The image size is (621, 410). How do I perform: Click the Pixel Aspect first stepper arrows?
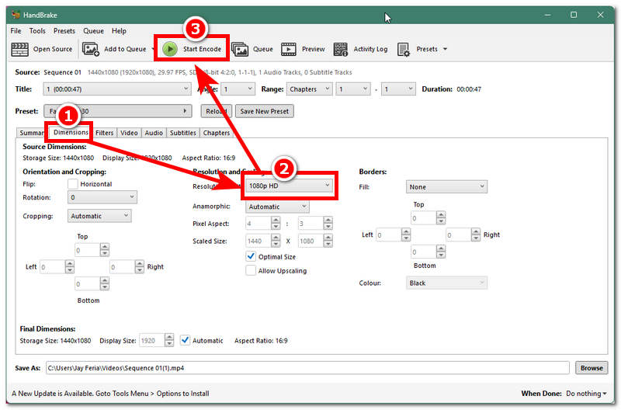click(x=276, y=224)
